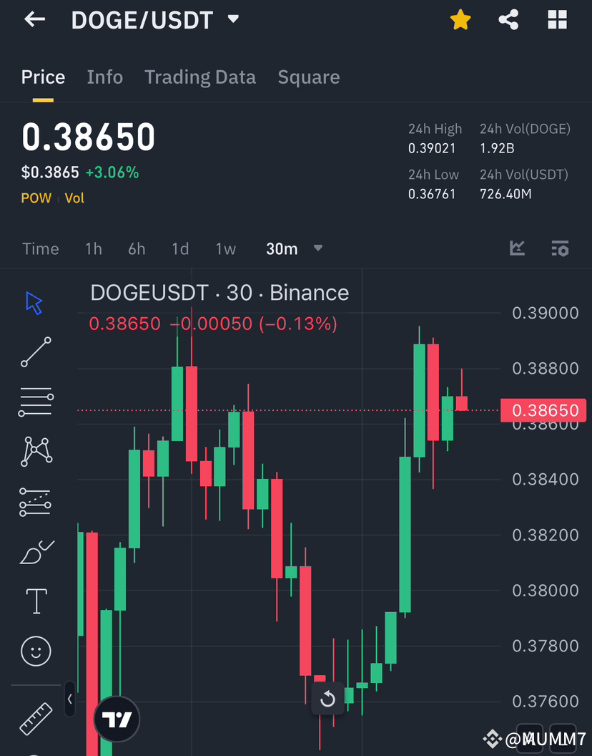
Task: Toggle DOGE/USDT as favorite
Action: [x=460, y=19]
